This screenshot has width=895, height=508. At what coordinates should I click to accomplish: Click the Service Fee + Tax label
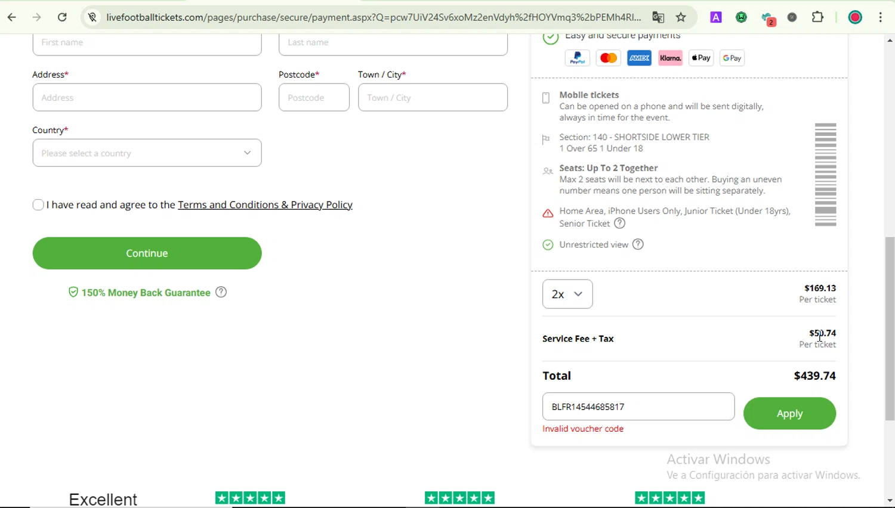coord(578,339)
